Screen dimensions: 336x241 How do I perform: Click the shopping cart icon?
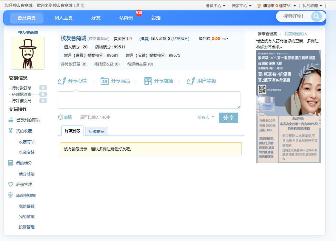[259, 6]
